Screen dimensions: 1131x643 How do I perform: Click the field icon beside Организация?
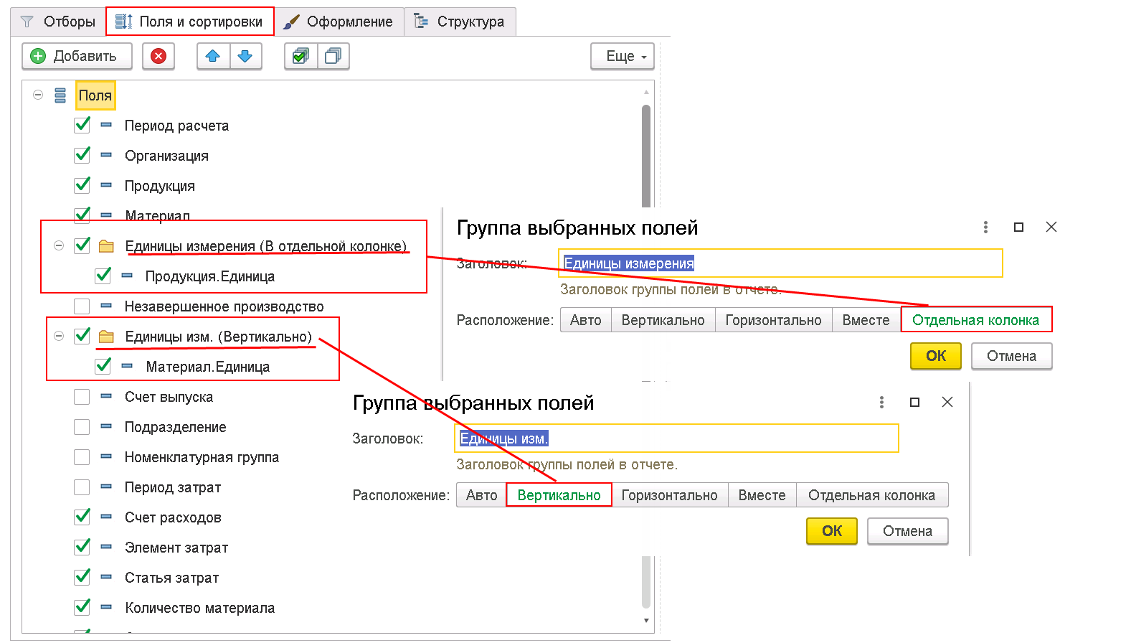(106, 155)
